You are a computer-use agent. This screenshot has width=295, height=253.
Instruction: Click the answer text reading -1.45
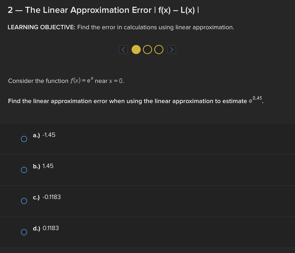(49, 135)
